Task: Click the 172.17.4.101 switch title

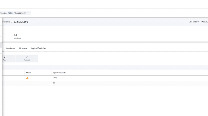Action: (x=21, y=22)
